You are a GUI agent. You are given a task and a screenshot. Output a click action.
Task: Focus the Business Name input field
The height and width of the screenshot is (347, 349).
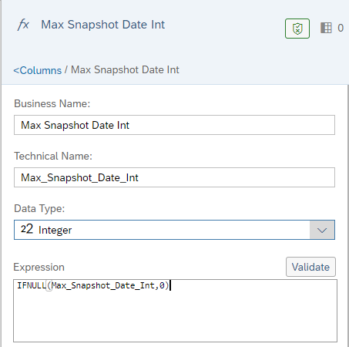pyautogui.click(x=174, y=125)
